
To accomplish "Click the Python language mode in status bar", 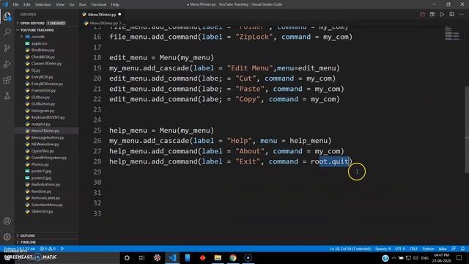I will click(x=428, y=249).
